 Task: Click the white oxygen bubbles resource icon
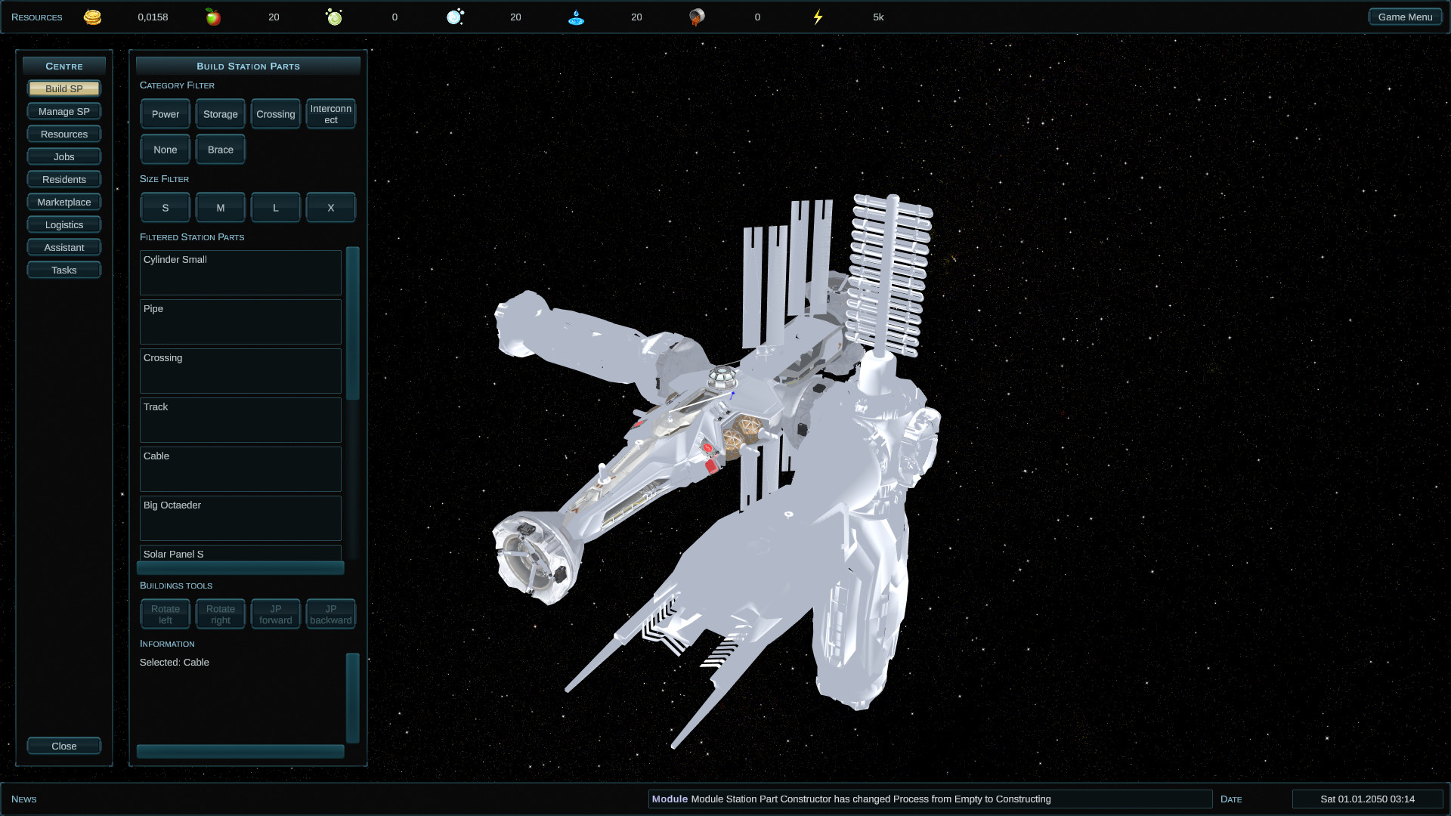[455, 17]
